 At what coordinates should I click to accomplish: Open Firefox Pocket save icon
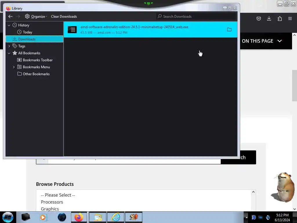click(258, 19)
